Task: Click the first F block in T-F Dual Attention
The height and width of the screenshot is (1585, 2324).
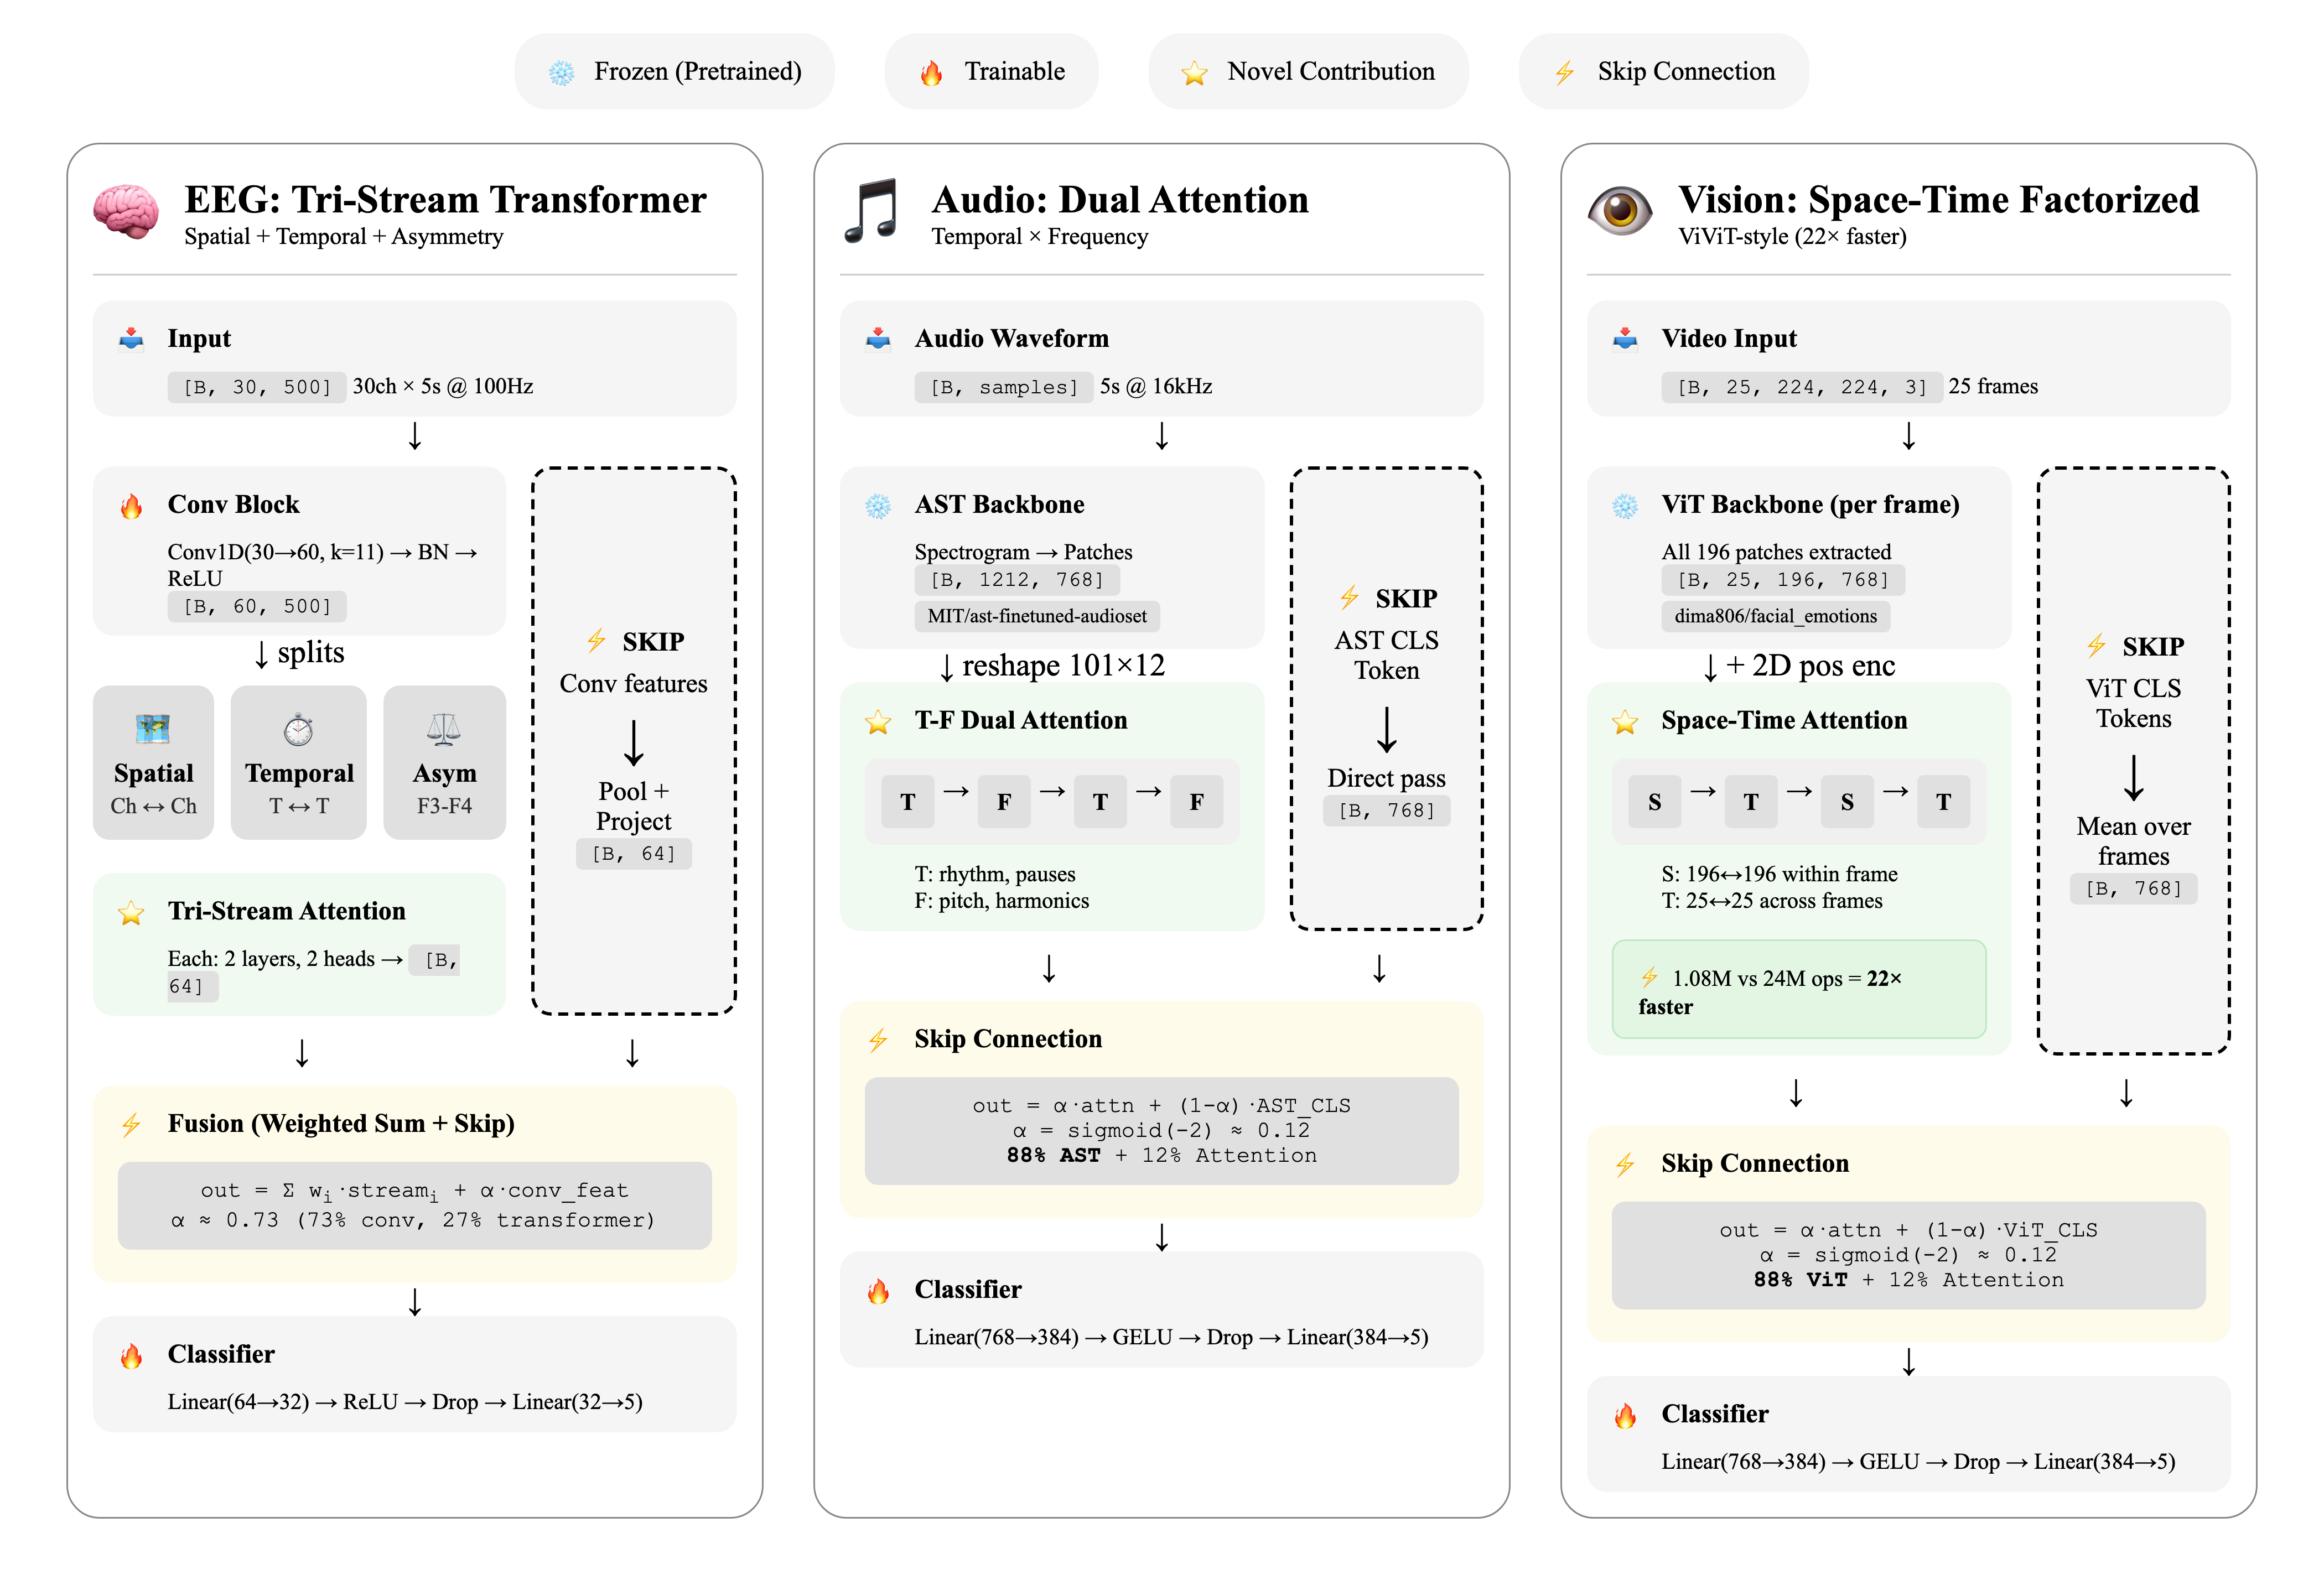Action: [1003, 802]
